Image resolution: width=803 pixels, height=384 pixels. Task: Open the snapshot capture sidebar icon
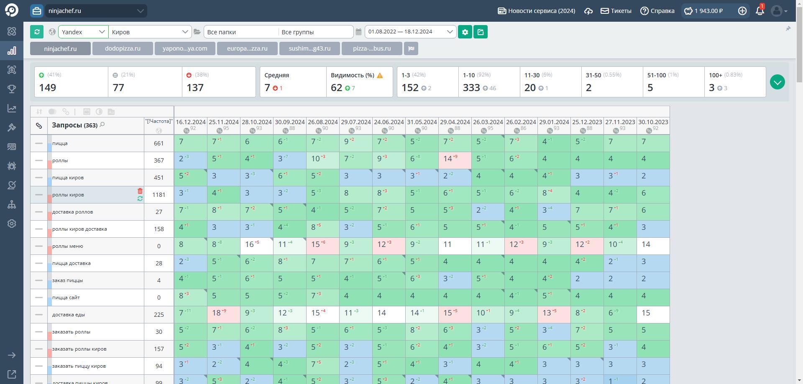[12, 70]
